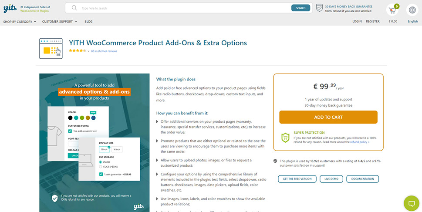This screenshot has width=422, height=212.
Task: Open the 88 customer reviews link
Action: click(x=104, y=51)
